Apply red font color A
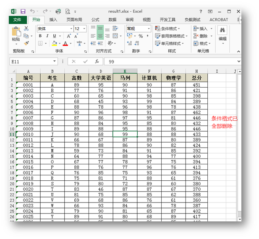The image size is (259, 239). tap(65, 43)
